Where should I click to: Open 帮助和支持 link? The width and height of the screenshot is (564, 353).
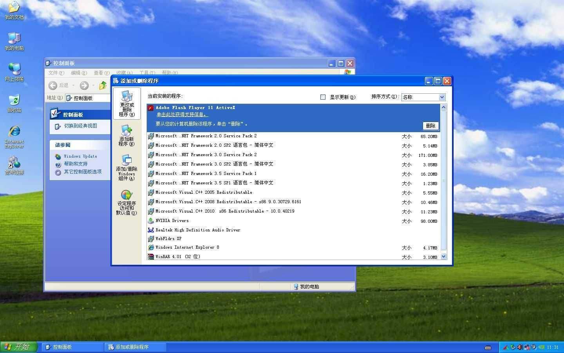76,164
